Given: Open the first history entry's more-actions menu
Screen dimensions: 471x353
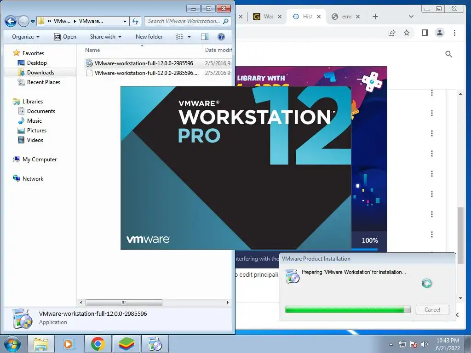Looking at the screenshot, I should pos(431,93).
